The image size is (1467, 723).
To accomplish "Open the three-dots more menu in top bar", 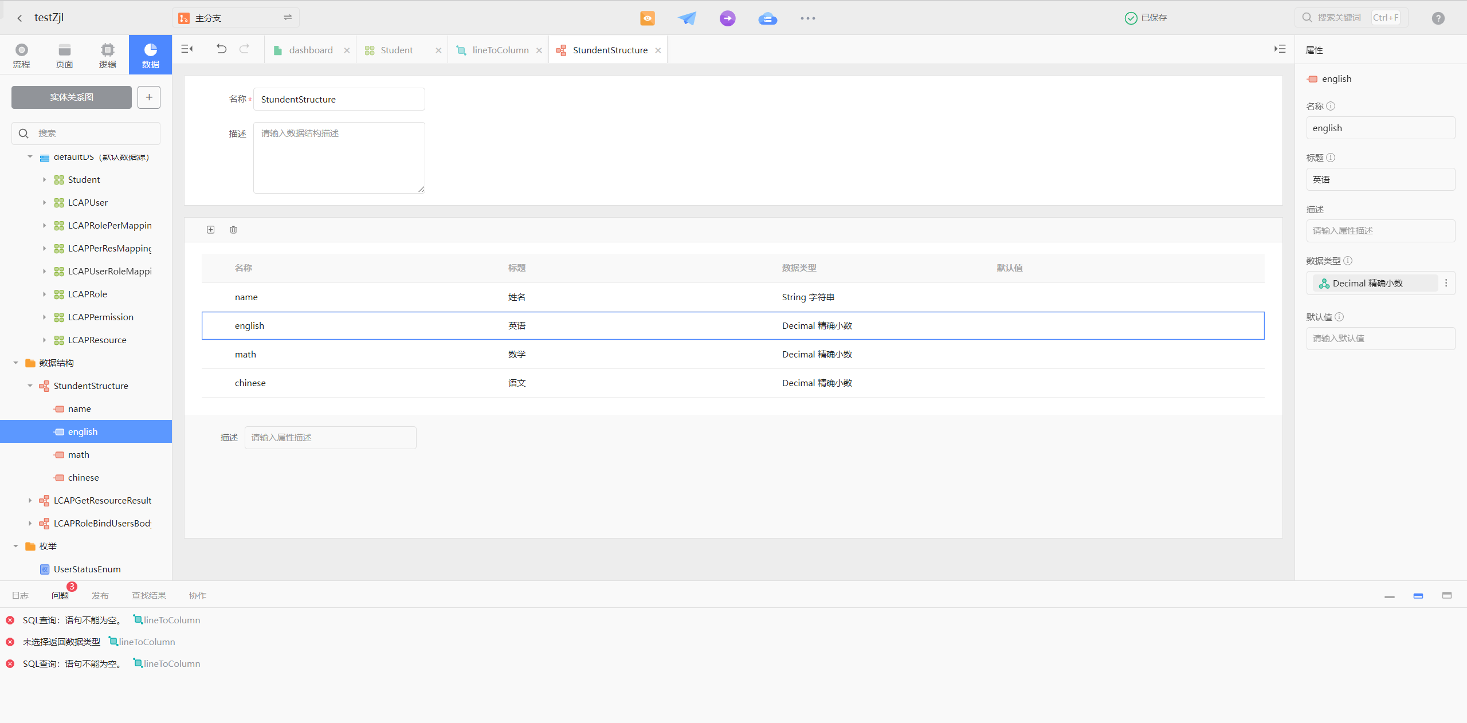I will point(808,18).
